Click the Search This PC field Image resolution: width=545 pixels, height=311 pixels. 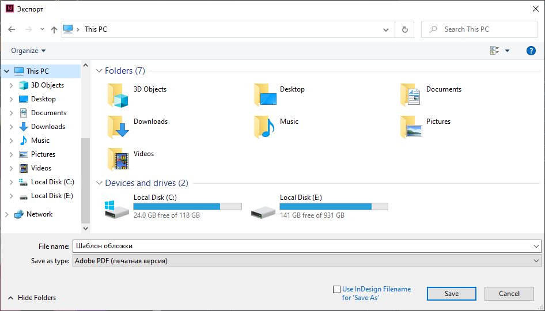(484, 29)
